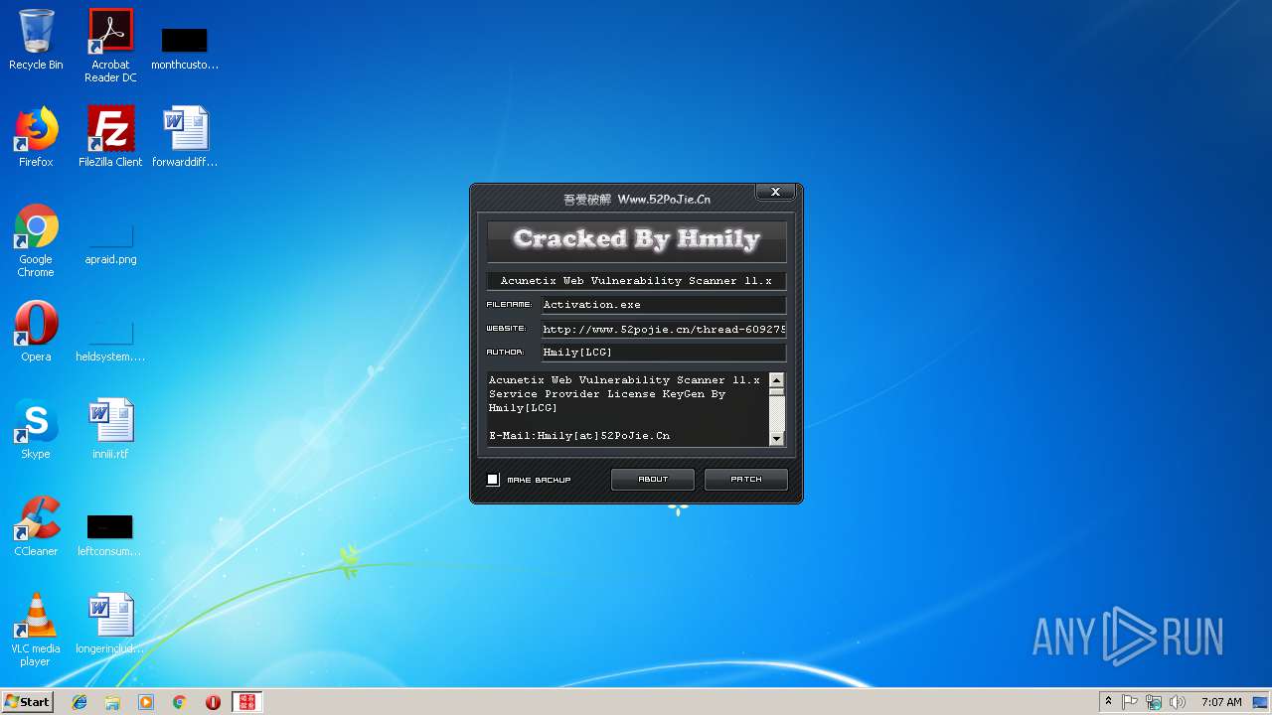Open the Opera taskbar icon
This screenshot has height=715, width=1272.
[x=213, y=702]
